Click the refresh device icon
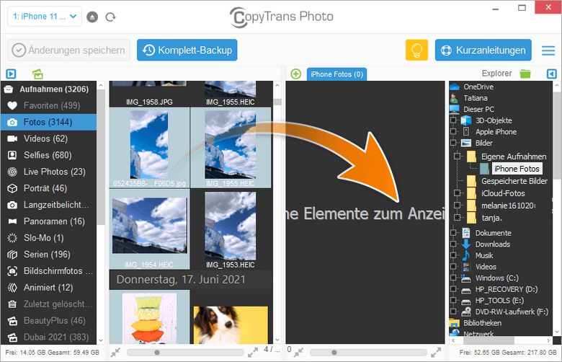Screen dimensions: 562x362 click(x=110, y=17)
